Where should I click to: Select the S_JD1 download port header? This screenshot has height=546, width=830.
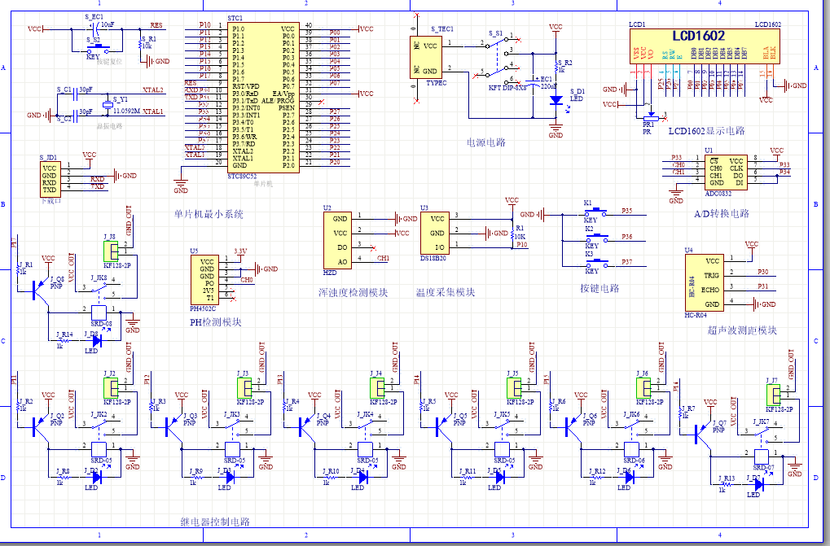point(49,179)
